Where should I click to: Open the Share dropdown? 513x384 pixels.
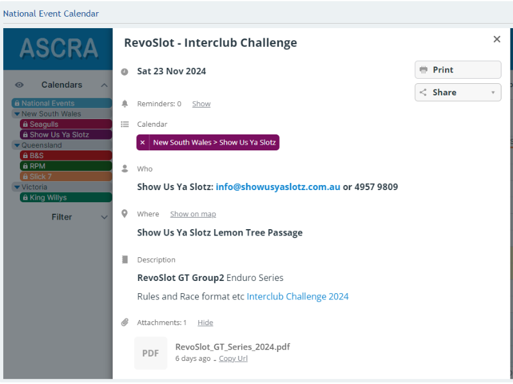point(457,92)
